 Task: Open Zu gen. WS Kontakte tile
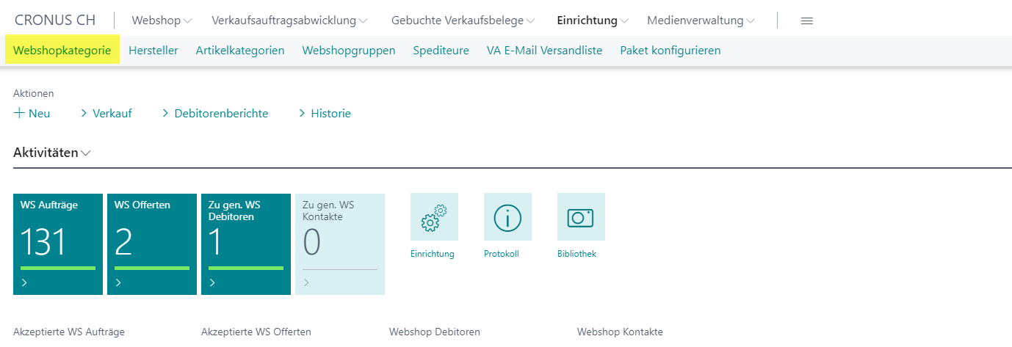(340, 244)
